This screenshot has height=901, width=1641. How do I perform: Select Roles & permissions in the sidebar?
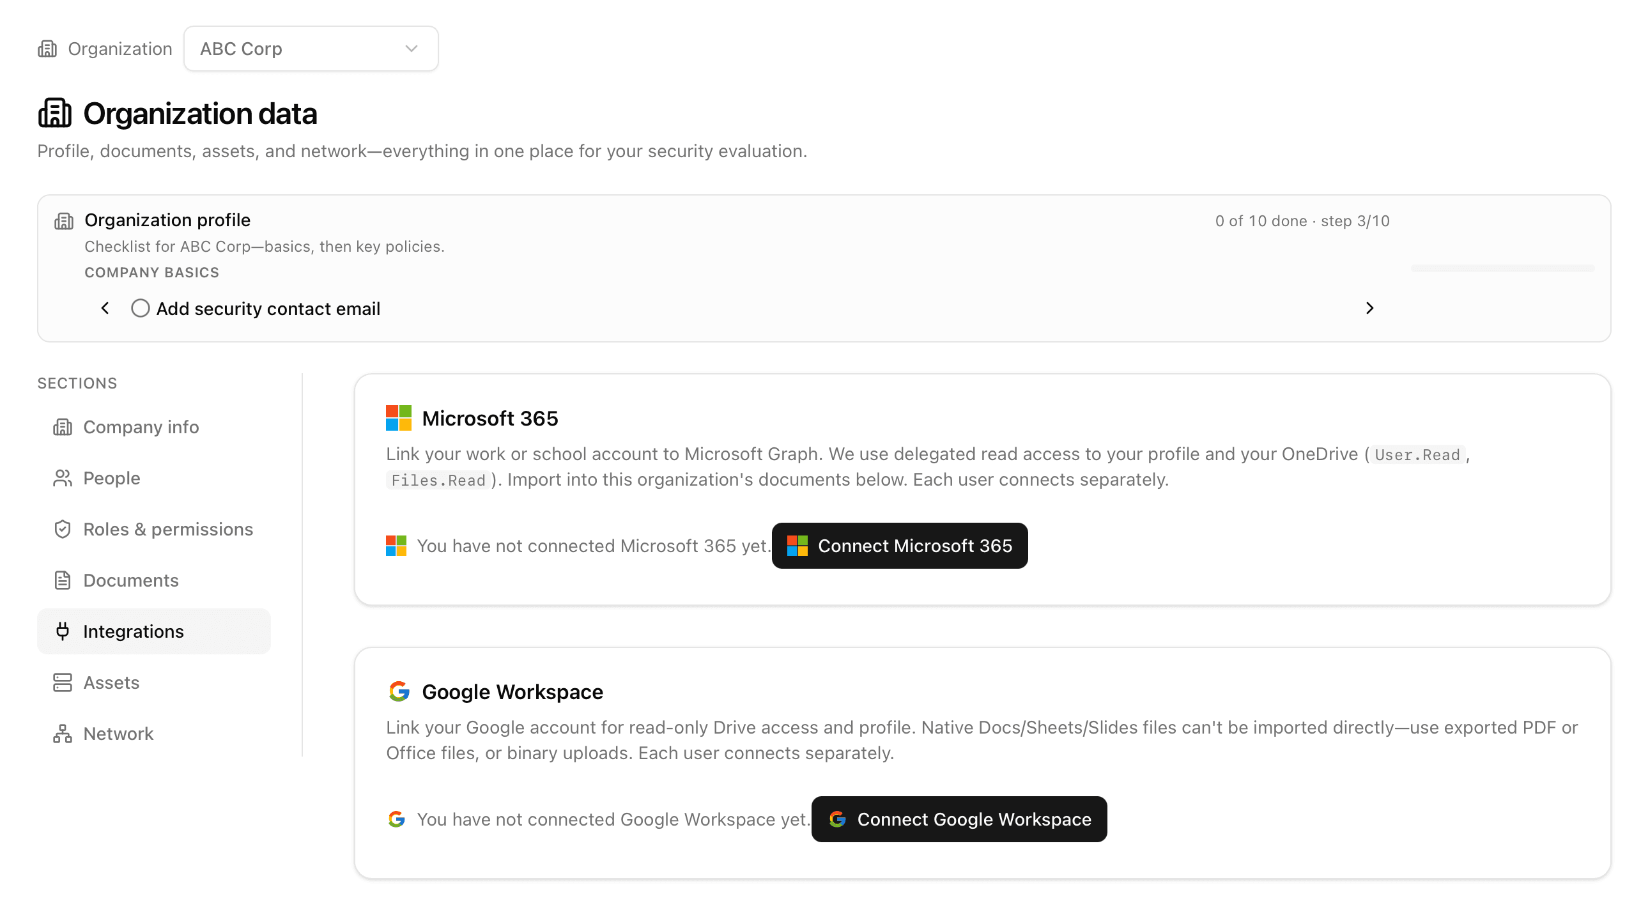(167, 529)
